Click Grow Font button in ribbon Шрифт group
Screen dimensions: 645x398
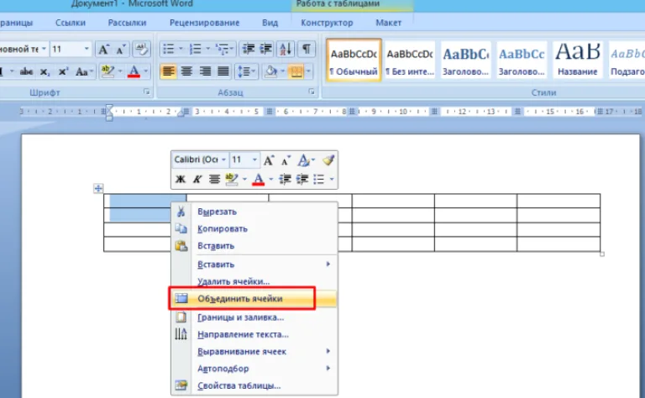[x=103, y=50]
